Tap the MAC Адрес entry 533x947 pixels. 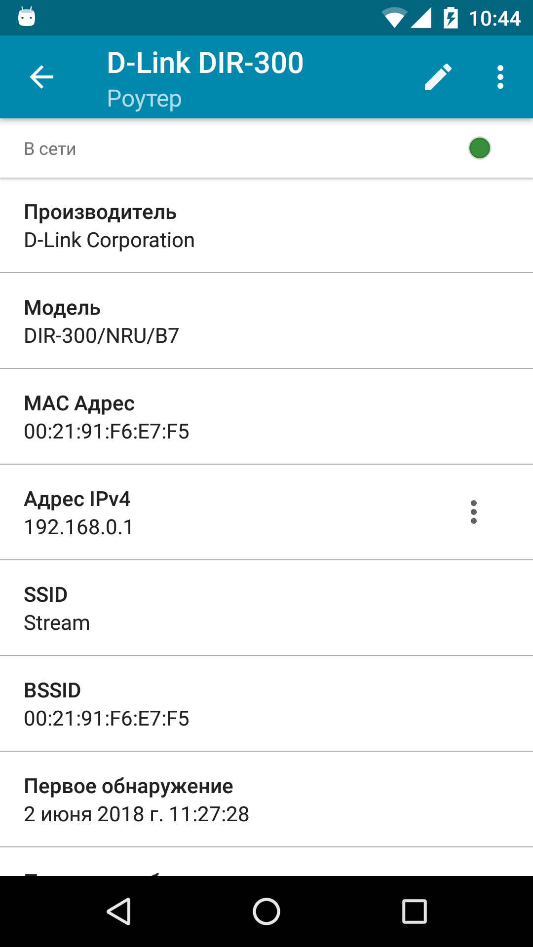[266, 417]
